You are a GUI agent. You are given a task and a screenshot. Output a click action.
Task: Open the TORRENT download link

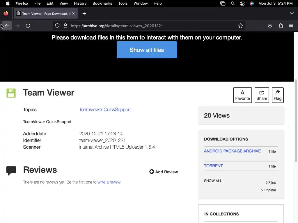click(213, 166)
